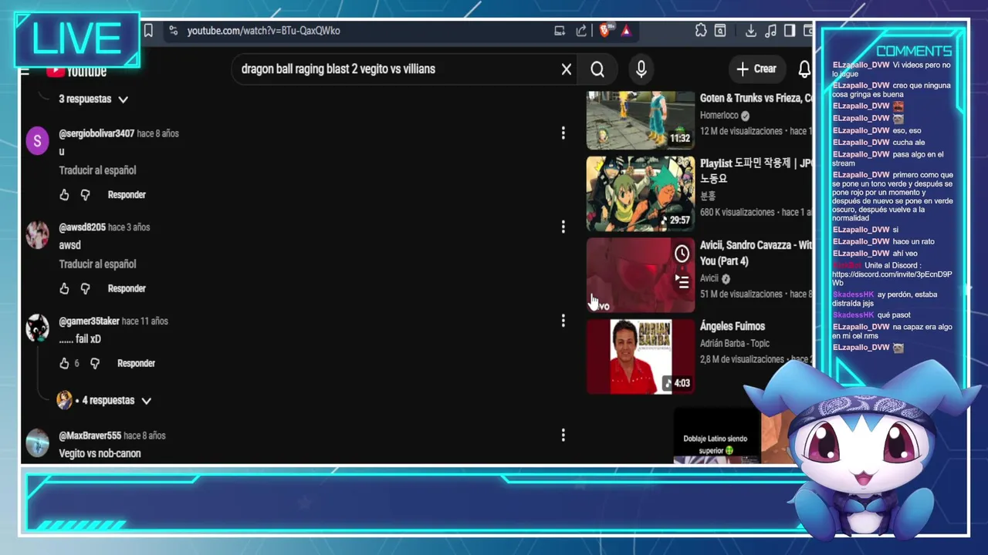This screenshot has width=988, height=555.
Task: Open the YouTube hamburger menu
Action: click(x=25, y=72)
